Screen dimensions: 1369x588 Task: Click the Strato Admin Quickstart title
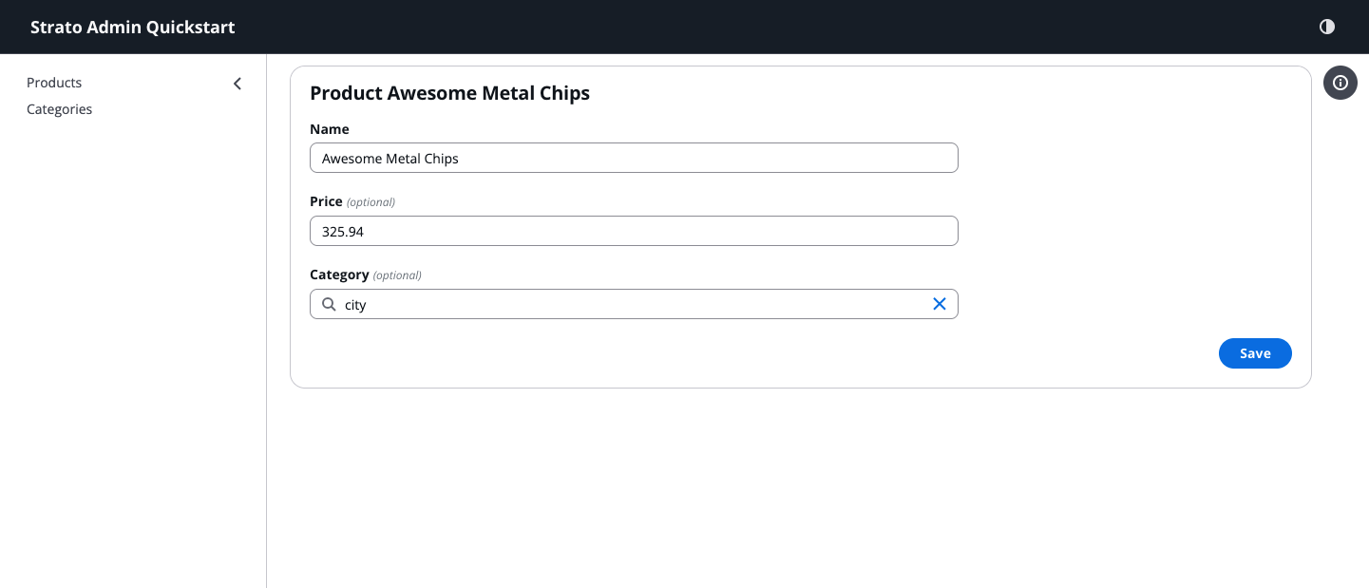point(132,27)
